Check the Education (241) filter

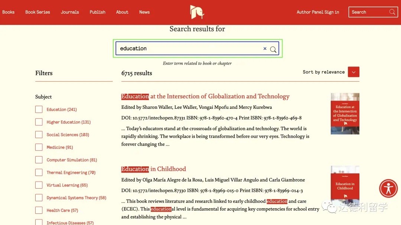pos(39,110)
